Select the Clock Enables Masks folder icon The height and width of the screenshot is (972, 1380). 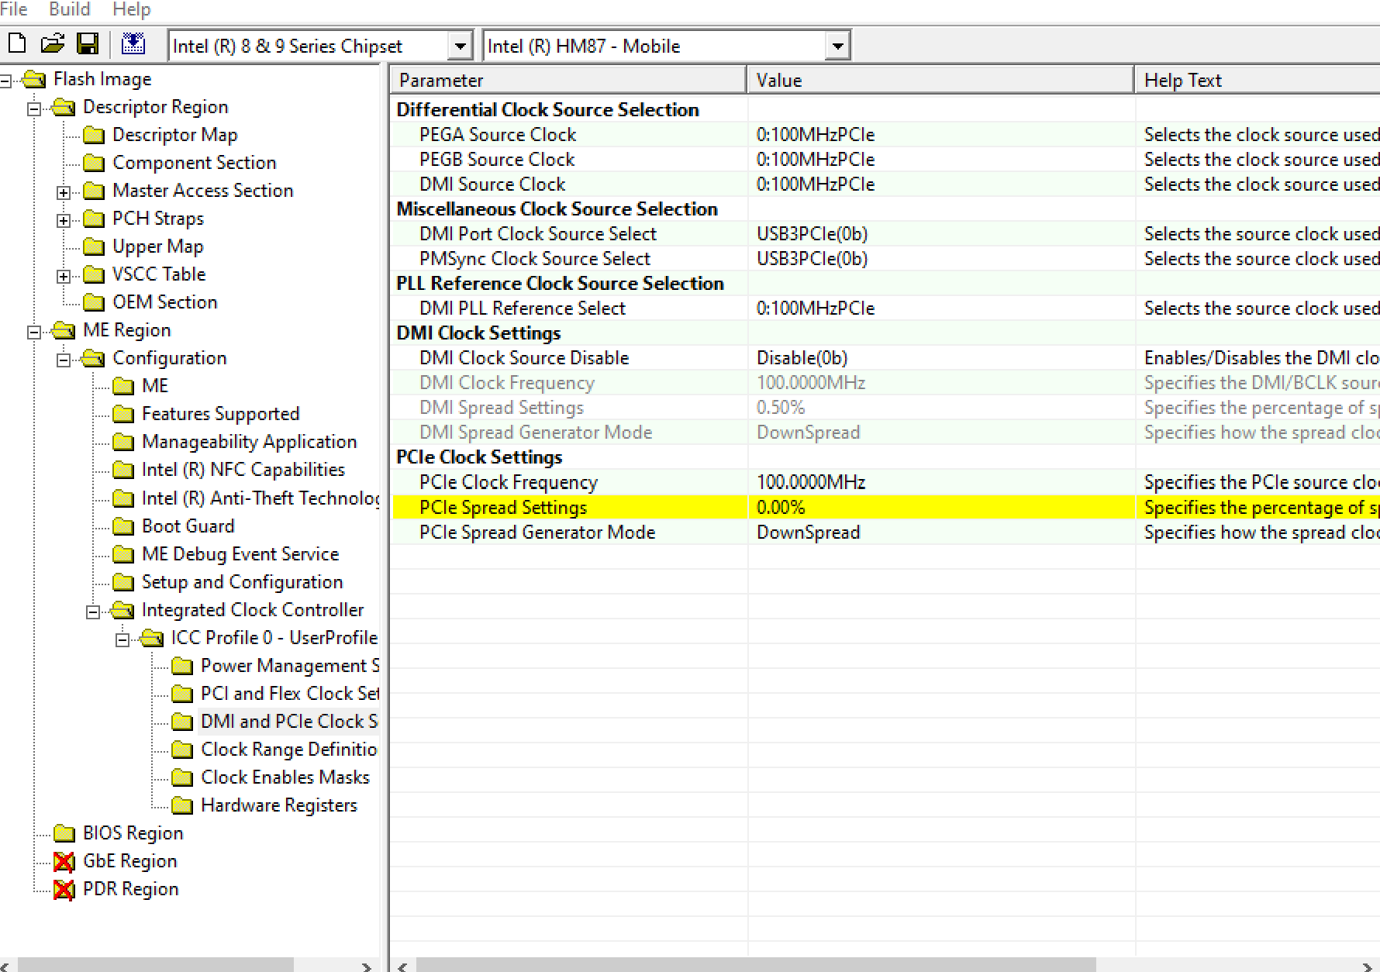[x=182, y=778]
